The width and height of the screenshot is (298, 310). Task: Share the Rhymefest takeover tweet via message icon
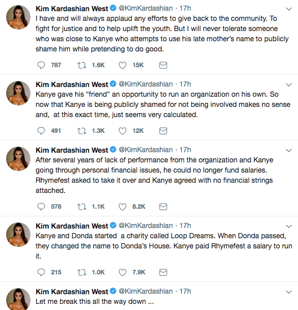163,207
